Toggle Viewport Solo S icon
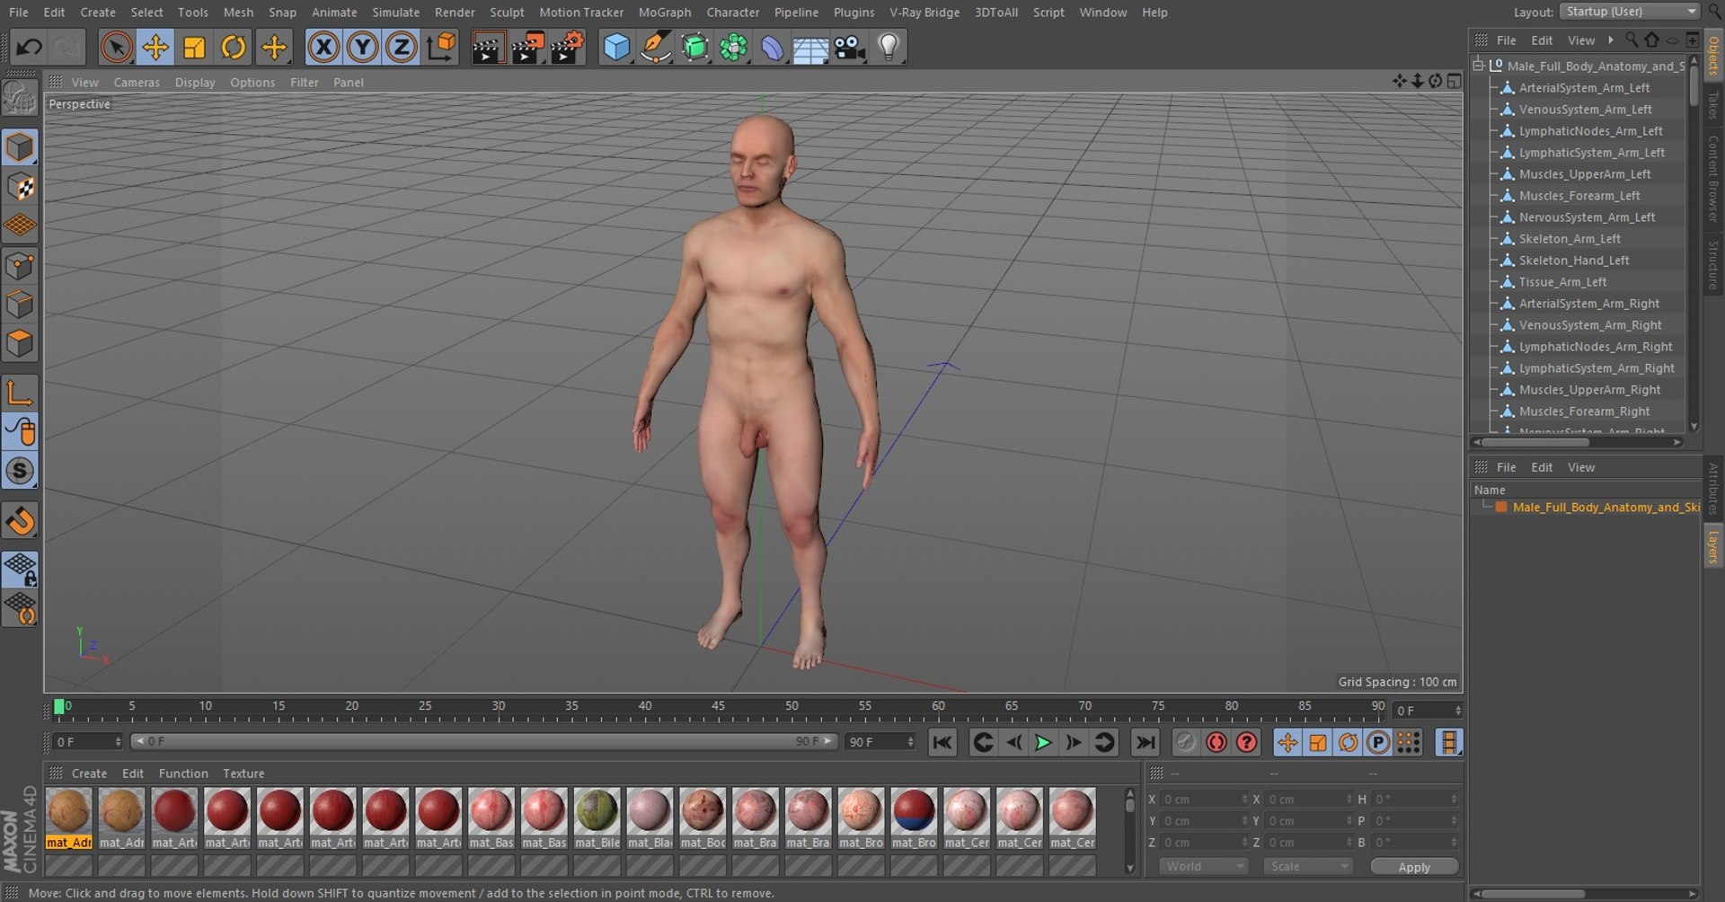 pos(20,471)
